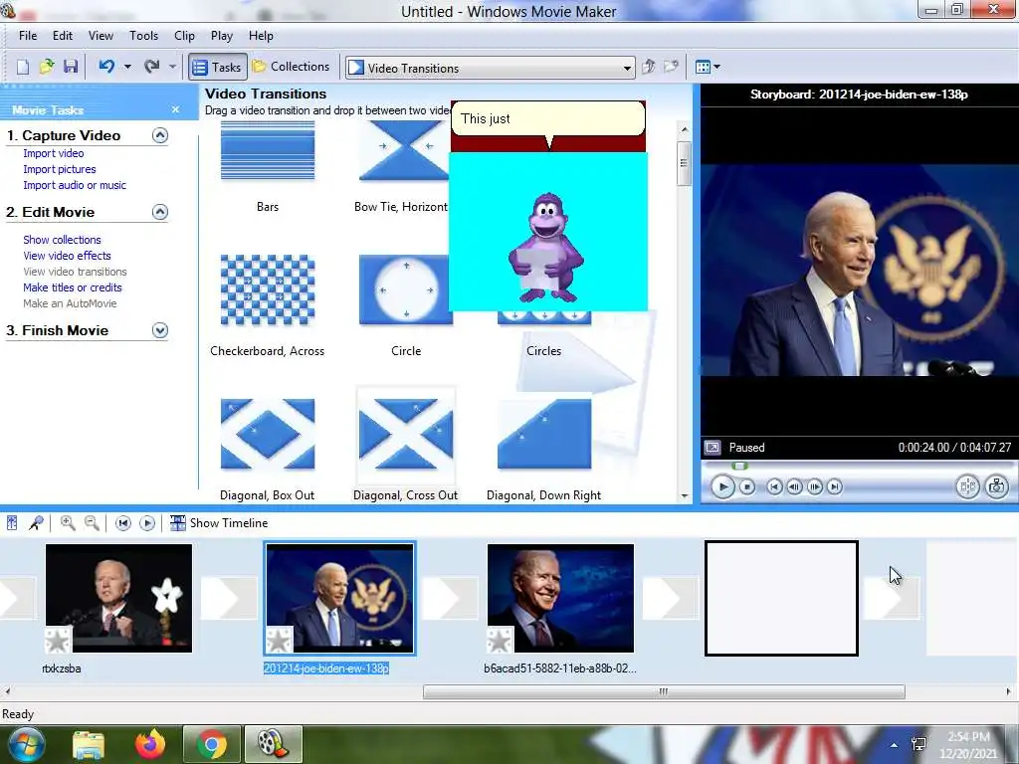Click the transitions list scroll down arrow
The image size is (1019, 764).
click(684, 495)
